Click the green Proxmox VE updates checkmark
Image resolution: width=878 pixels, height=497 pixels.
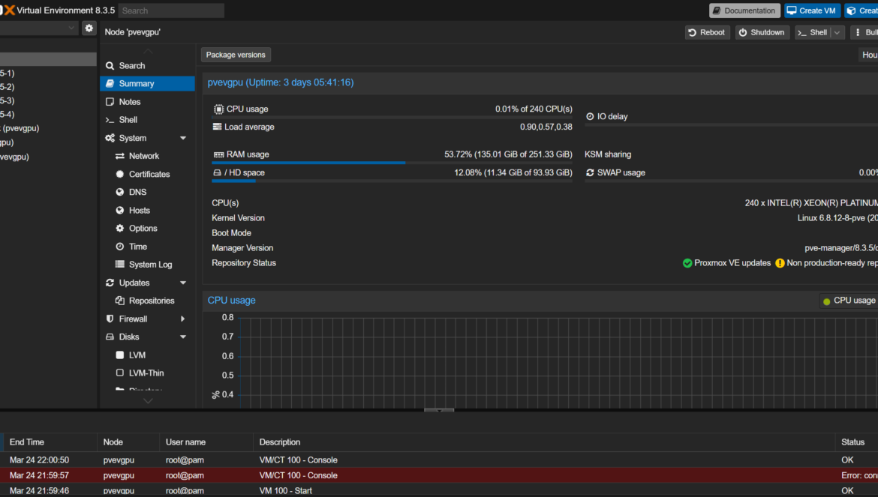(687, 263)
